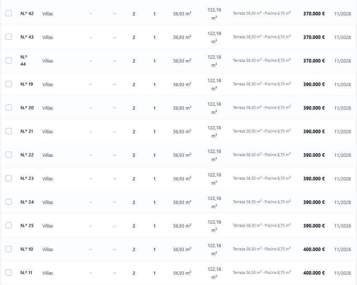The height and width of the screenshot is (285, 357).
Task: Open the N.º 19 unit label
Action: pos(26,84)
